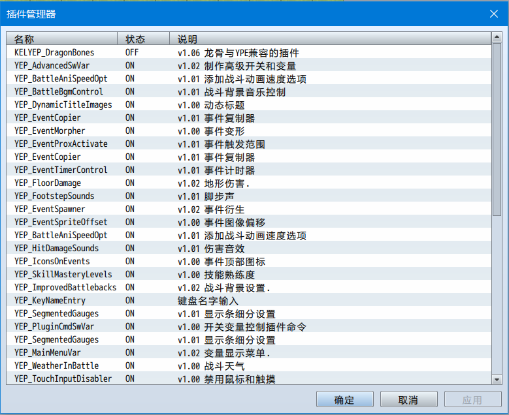
Task: Click the OFF status of KELYEP_DragonBones
Action: click(x=132, y=52)
